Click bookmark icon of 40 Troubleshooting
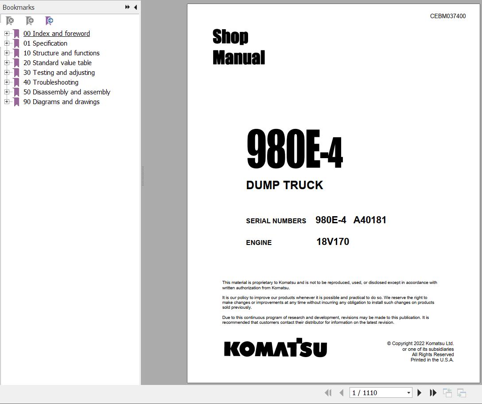 coord(16,82)
